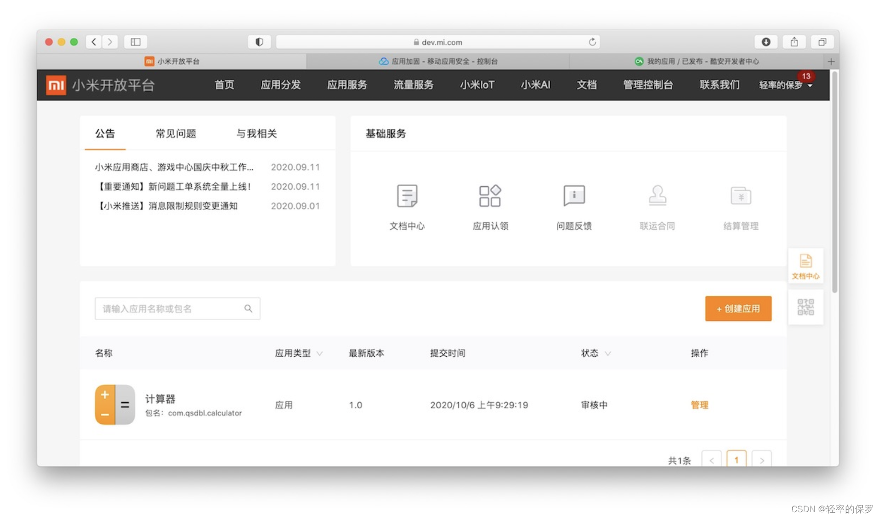Click package name com.qsdbl.calculator
This screenshot has width=880, height=518.
205,413
